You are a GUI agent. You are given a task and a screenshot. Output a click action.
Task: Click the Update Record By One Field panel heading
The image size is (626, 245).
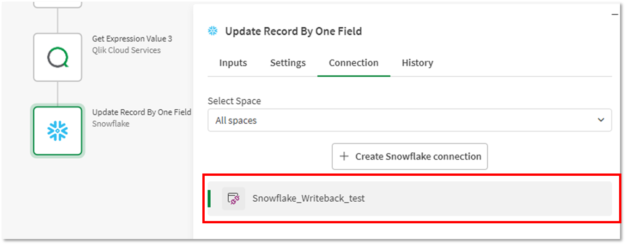pyautogui.click(x=293, y=31)
